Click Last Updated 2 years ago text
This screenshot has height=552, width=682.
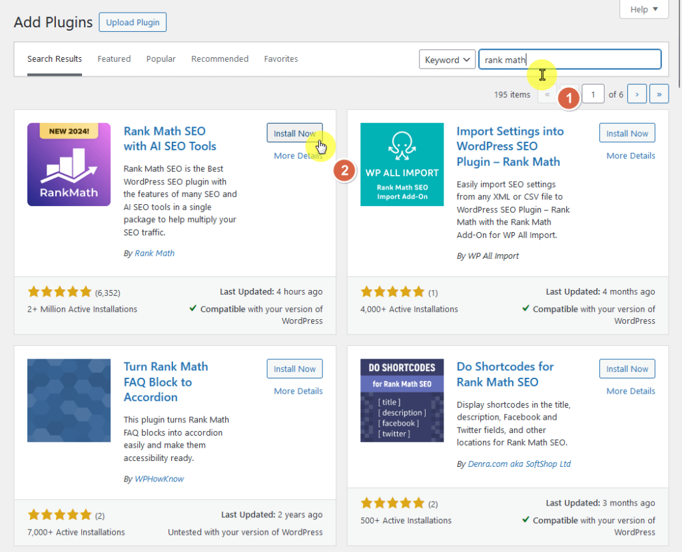pos(272,515)
